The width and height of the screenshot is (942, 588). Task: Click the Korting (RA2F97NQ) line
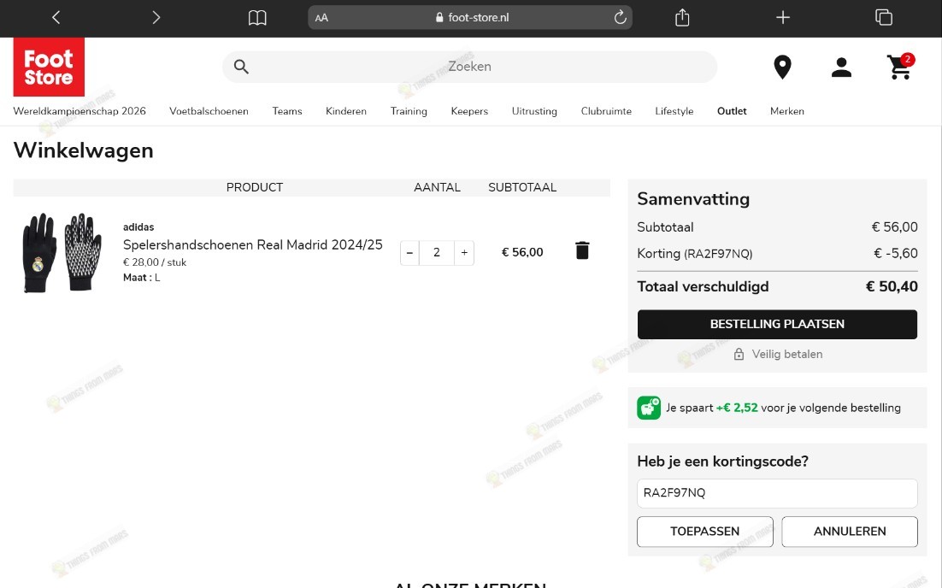click(777, 254)
